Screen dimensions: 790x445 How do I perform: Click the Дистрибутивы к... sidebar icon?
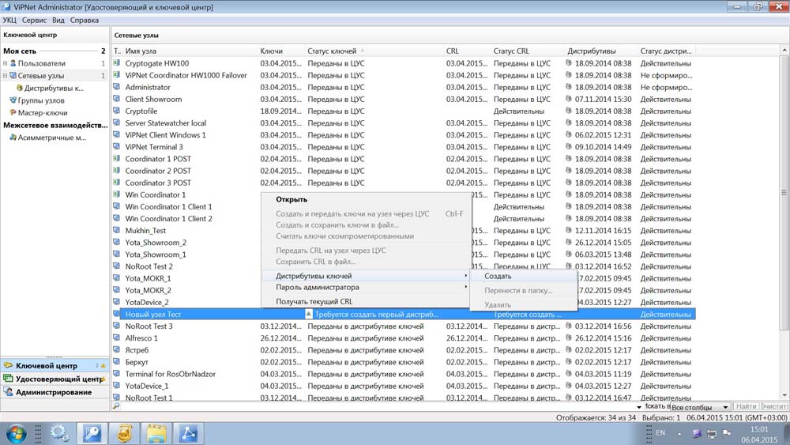[20, 88]
